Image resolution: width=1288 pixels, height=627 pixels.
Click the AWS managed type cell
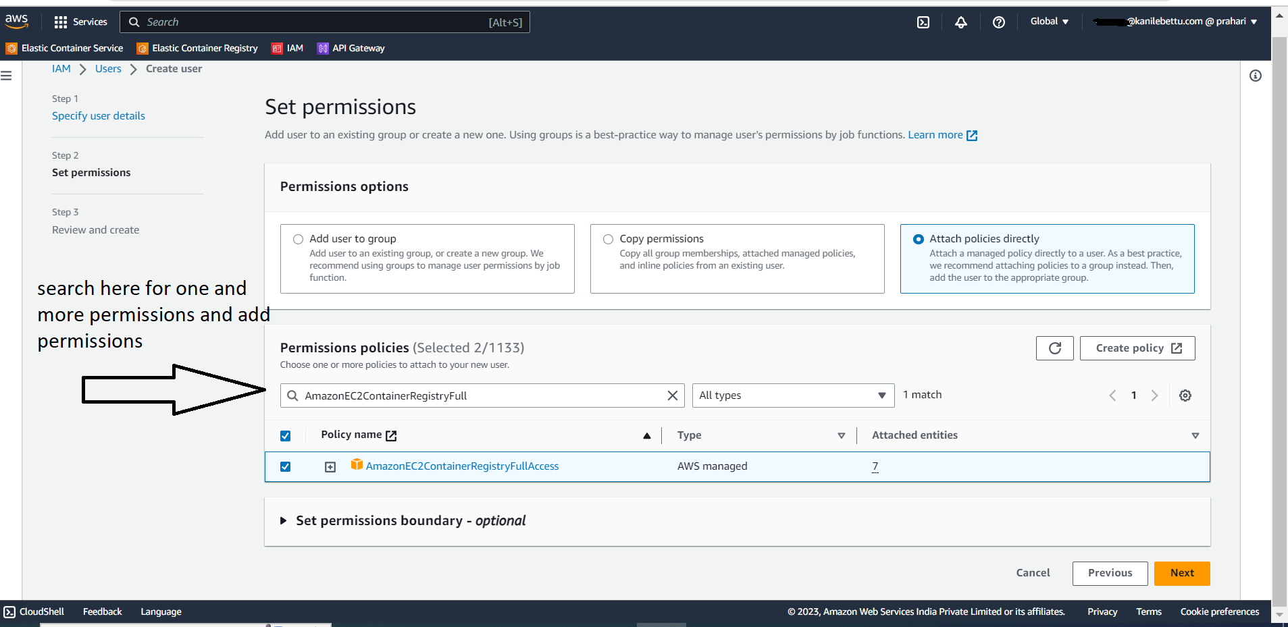713,466
